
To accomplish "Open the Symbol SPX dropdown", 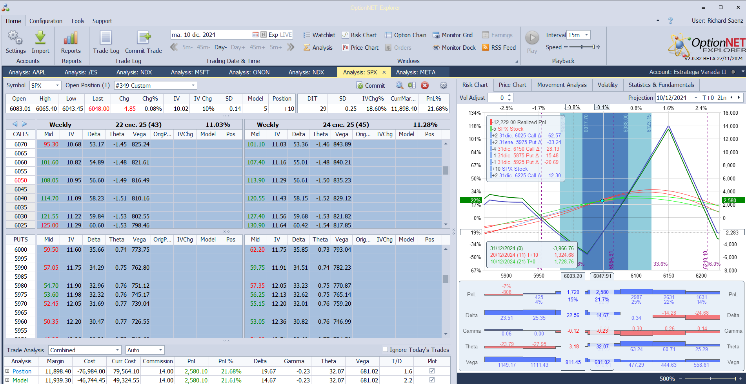I will (45, 85).
